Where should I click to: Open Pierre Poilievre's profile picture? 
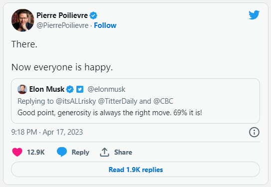pyautogui.click(x=22, y=20)
